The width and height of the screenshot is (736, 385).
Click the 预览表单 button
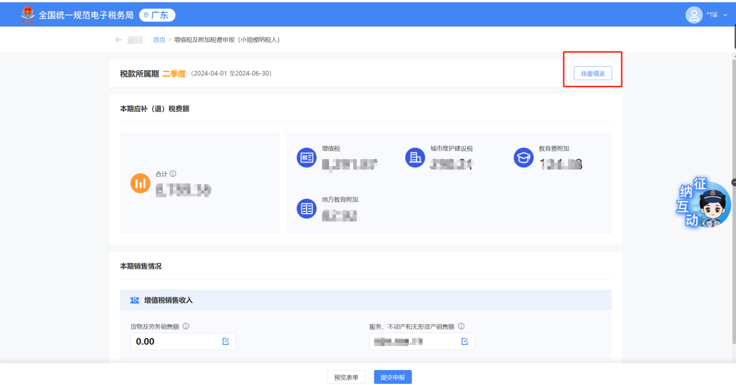(x=346, y=377)
